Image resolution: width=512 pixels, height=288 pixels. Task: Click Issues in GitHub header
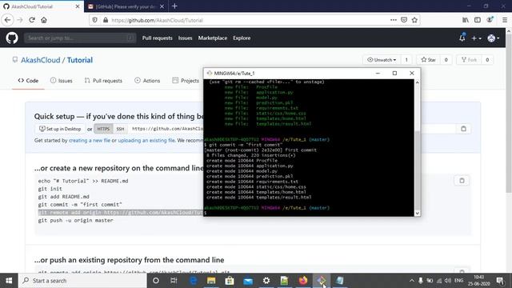pos(185,38)
